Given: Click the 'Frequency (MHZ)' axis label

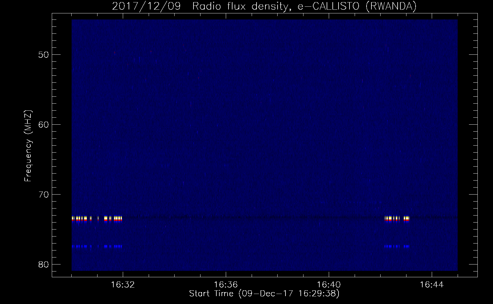Looking at the screenshot, I should coord(28,146).
